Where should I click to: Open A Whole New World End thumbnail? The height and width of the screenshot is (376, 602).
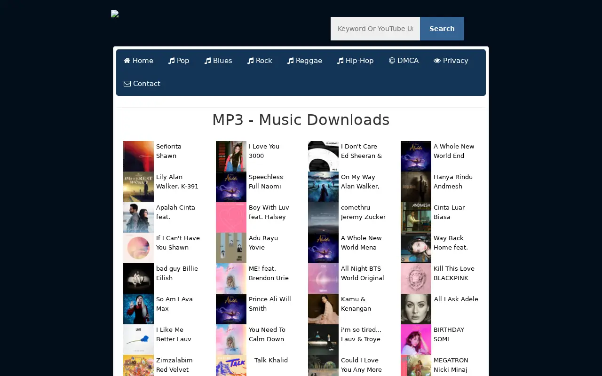click(x=416, y=156)
